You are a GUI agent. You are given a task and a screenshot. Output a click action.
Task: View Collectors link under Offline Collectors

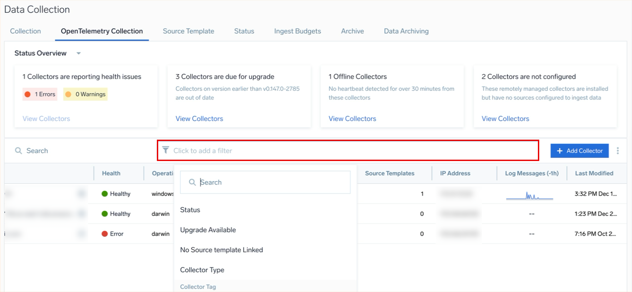click(352, 119)
